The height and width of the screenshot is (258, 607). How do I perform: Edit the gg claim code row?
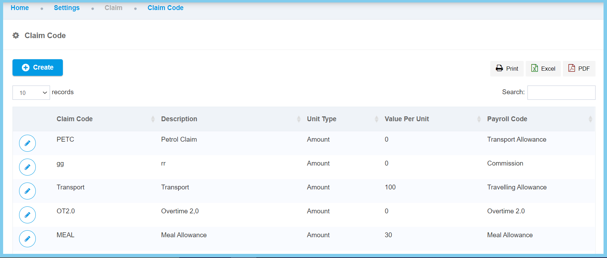(x=27, y=167)
